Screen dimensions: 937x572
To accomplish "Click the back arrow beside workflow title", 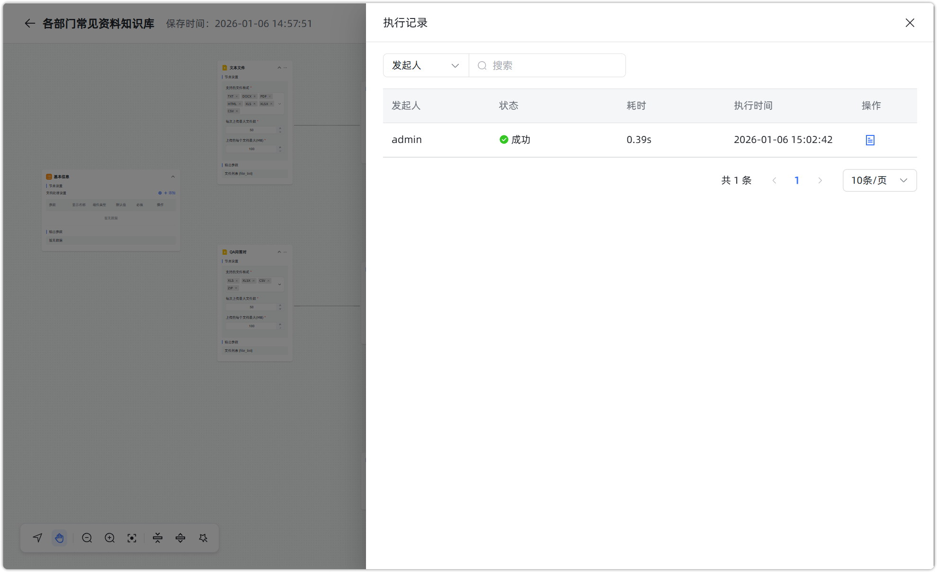I will click(x=30, y=23).
